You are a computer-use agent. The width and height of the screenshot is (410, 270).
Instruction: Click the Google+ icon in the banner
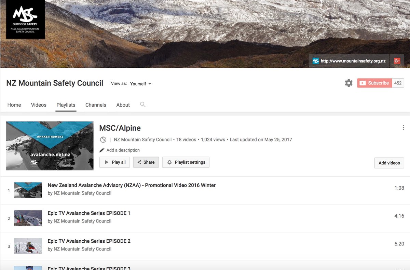point(397,61)
